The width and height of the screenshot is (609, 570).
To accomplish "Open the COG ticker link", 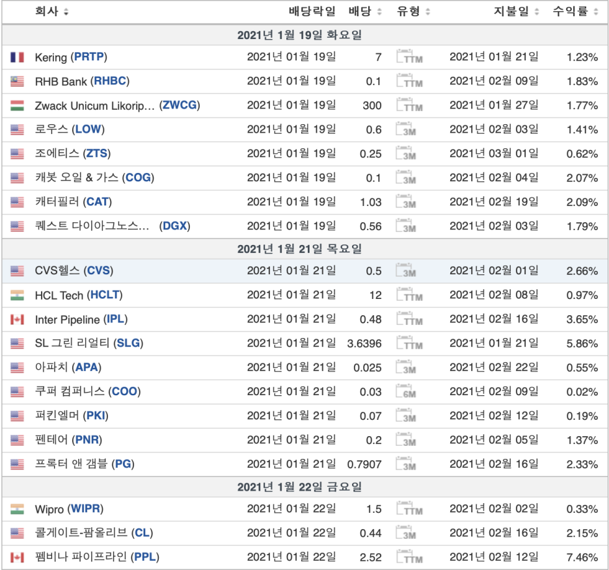I will click(138, 177).
